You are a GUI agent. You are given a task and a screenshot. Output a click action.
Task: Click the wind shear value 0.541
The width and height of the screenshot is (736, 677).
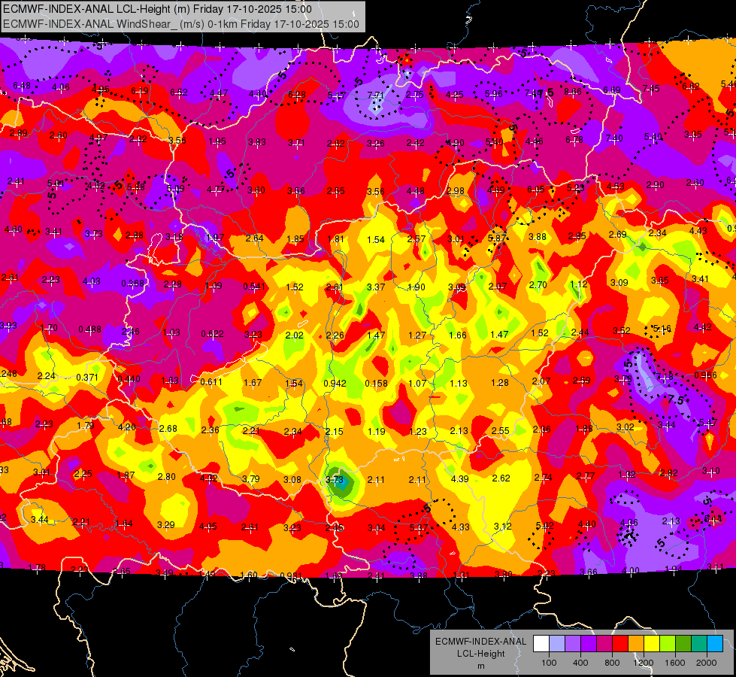click(x=254, y=287)
